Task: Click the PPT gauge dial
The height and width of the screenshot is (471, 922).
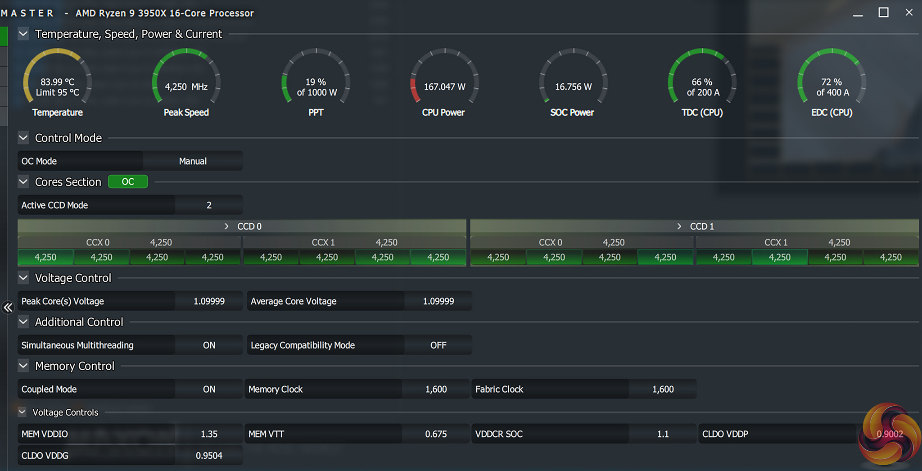Action: pyautogui.click(x=316, y=82)
